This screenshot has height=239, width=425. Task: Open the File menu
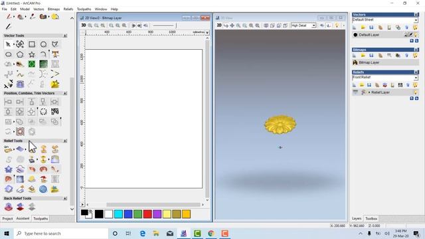5,9
